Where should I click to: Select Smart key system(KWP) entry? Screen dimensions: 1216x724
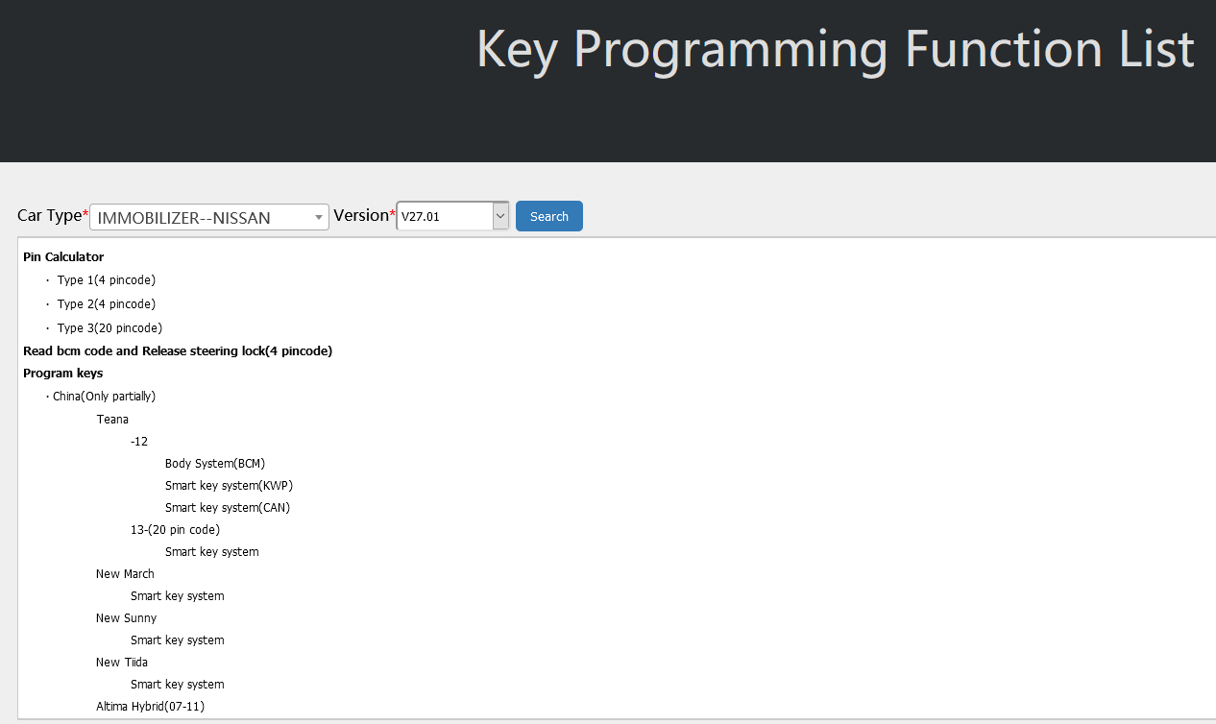[229, 485]
